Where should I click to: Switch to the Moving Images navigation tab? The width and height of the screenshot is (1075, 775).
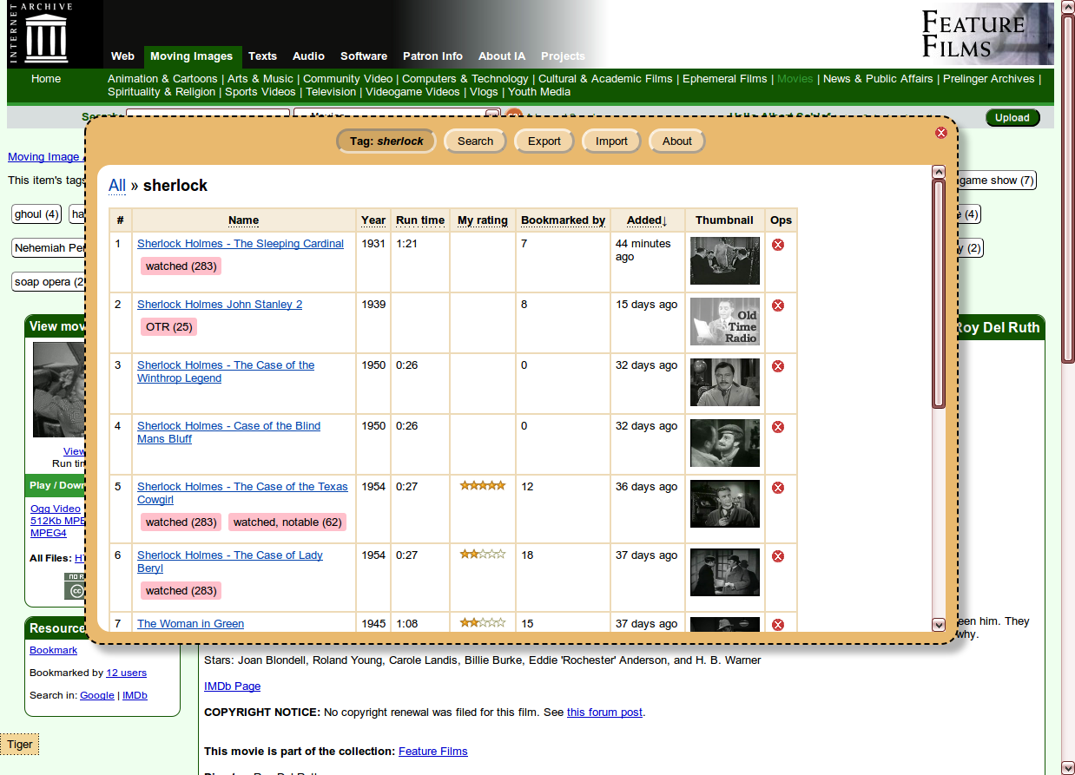pyautogui.click(x=192, y=56)
